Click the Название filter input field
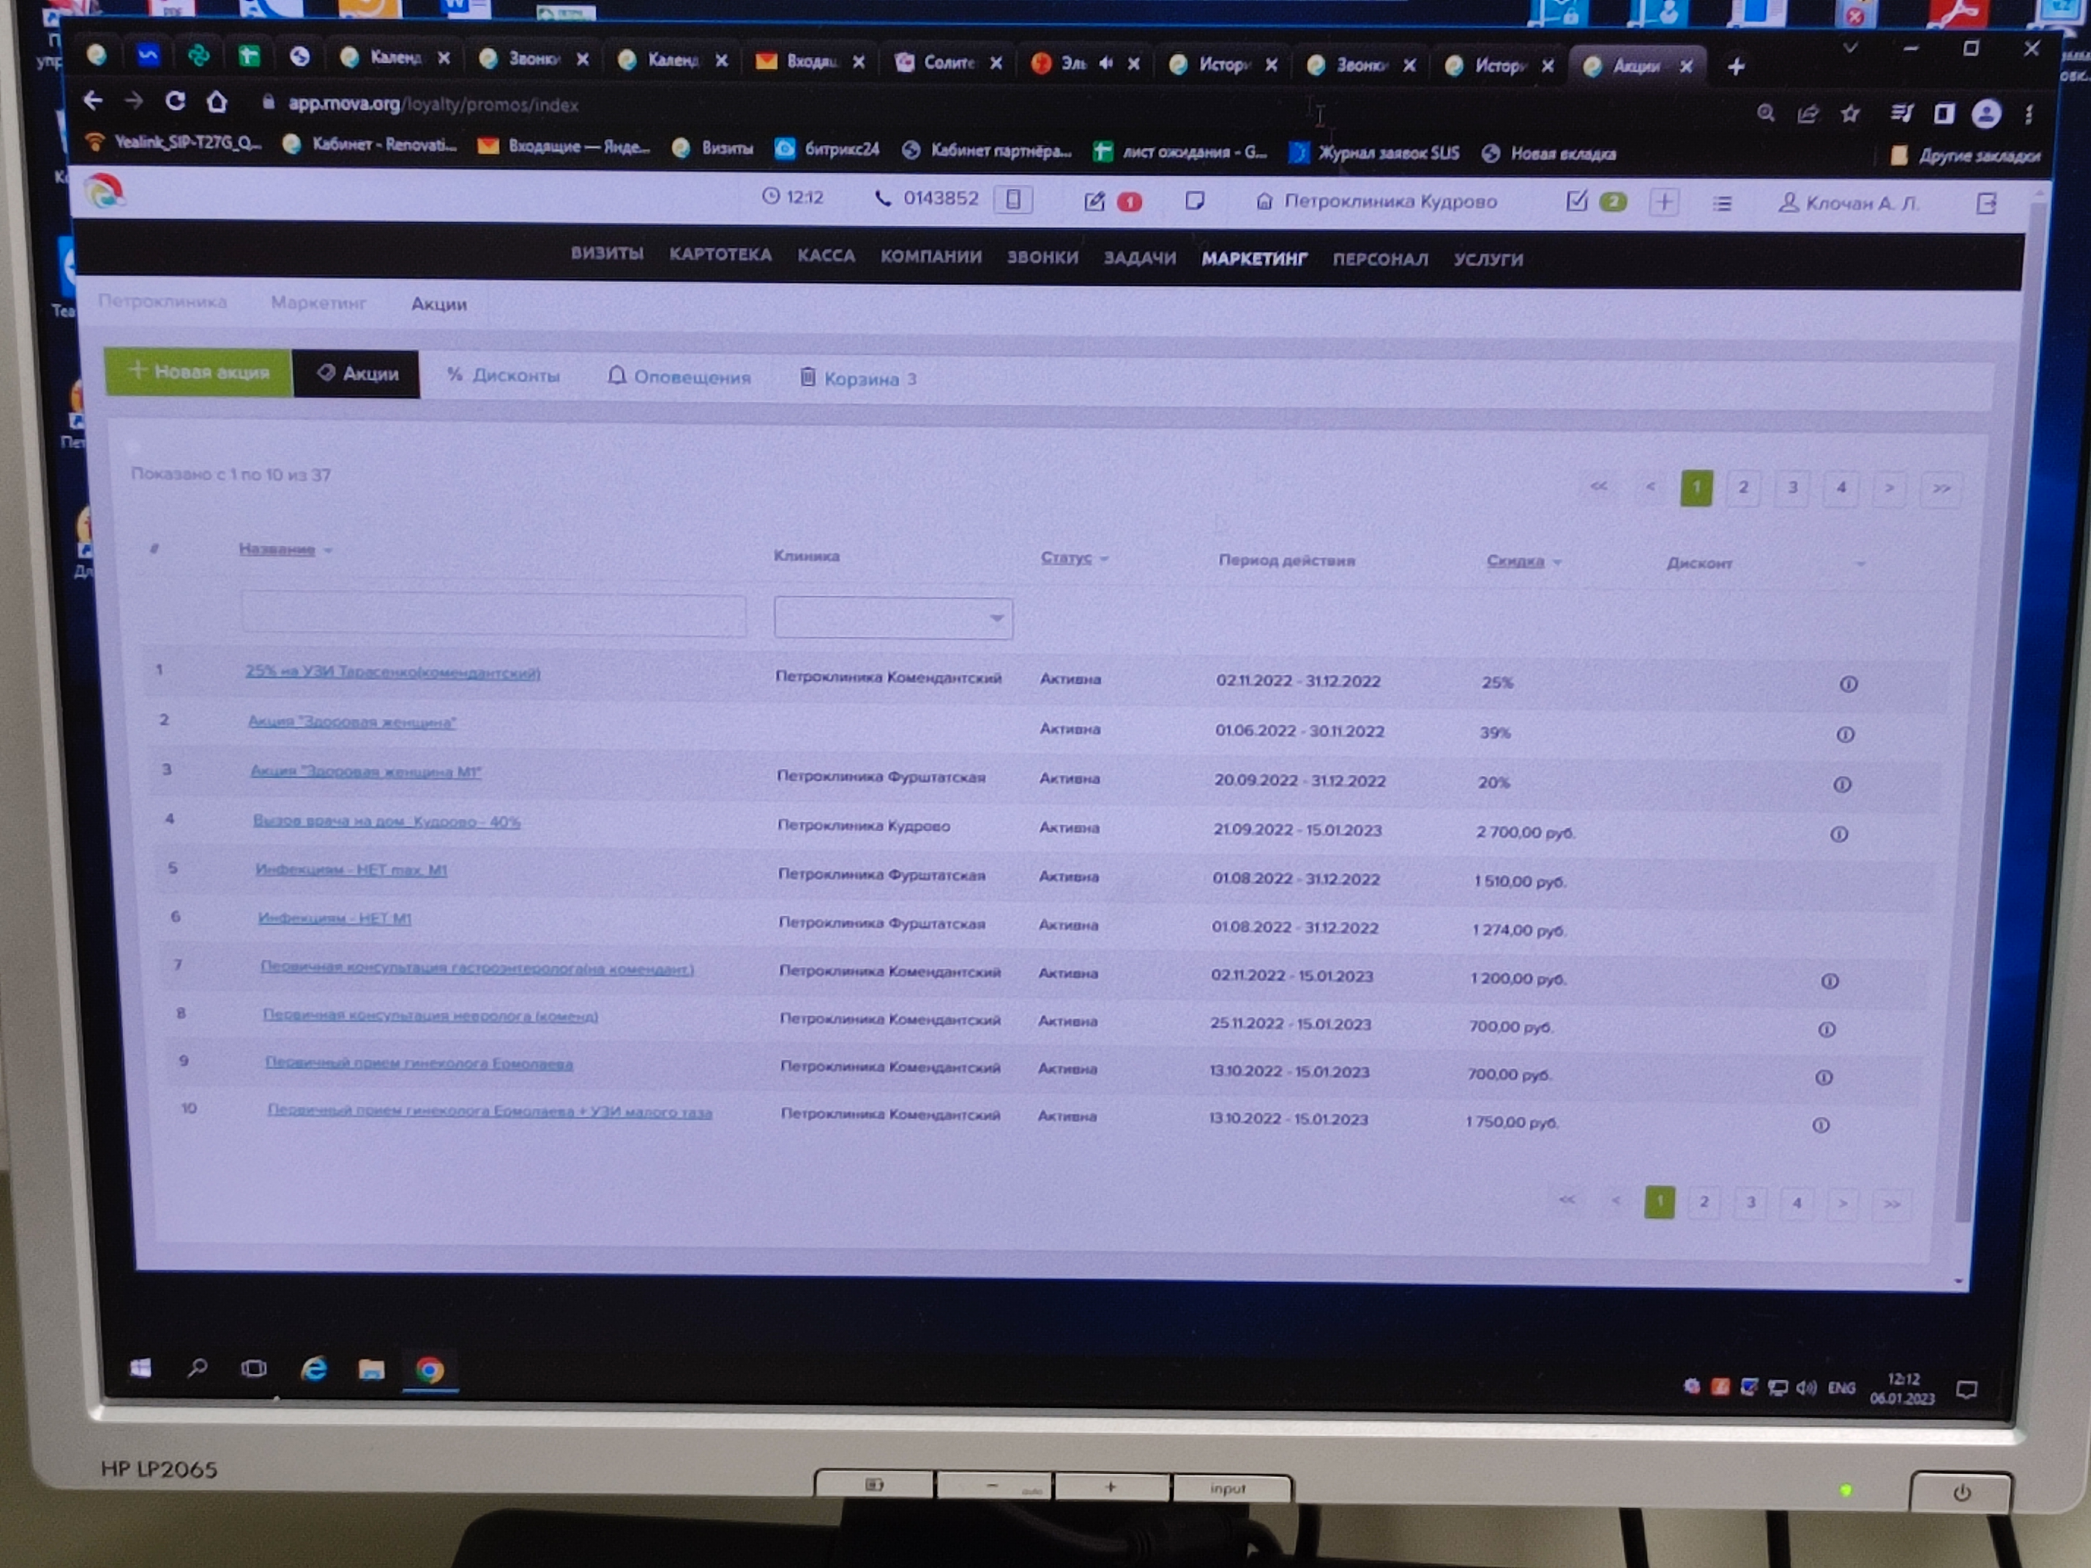 pos(493,614)
